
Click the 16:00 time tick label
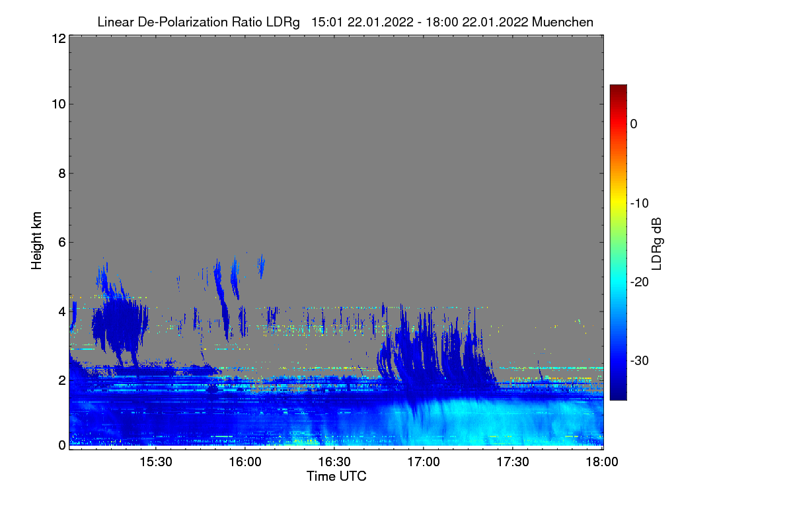point(245,462)
